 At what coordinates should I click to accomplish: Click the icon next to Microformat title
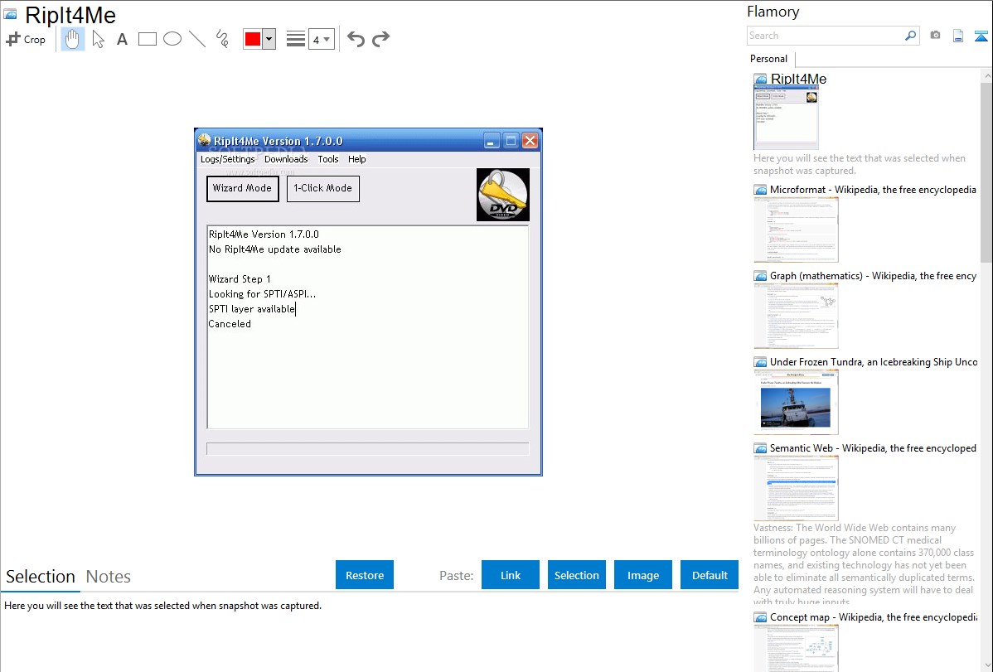point(760,190)
